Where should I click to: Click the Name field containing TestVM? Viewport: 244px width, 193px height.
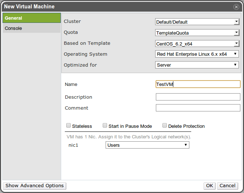(x=198, y=84)
